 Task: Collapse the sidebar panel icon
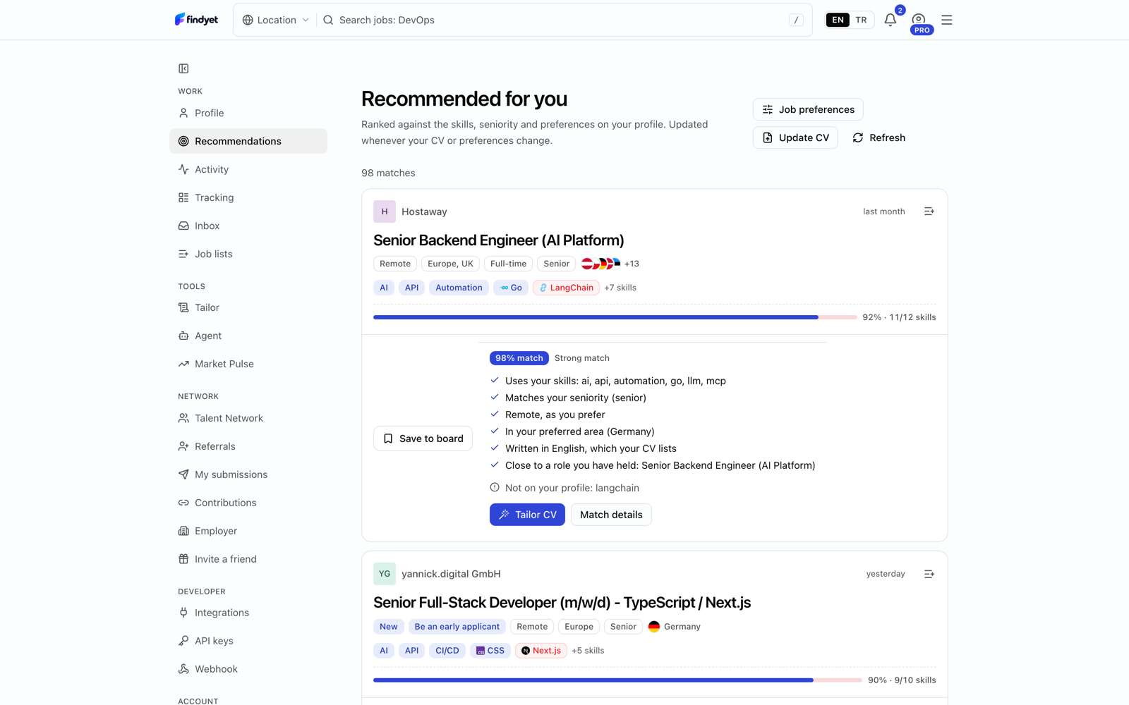click(x=183, y=68)
